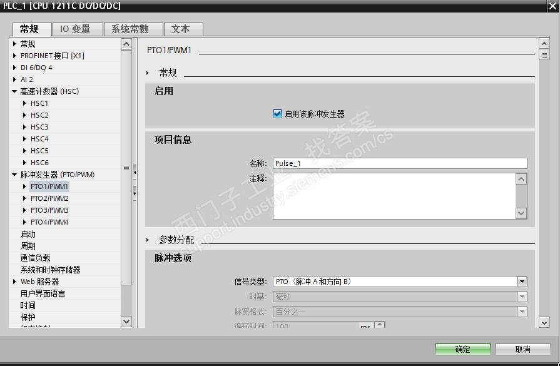Select HSC3 in the tree
Image resolution: width=560 pixels, height=366 pixels.
(39, 127)
